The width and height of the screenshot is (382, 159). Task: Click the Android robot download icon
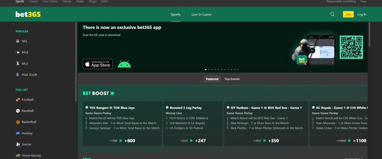coord(124,64)
